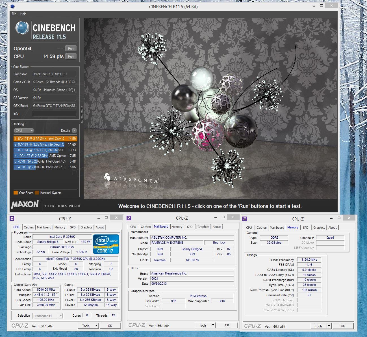Image resolution: width=367 pixels, height=337 pixels.
Task: Click the Z icon of Mainboard CPU-Z window
Action: click(129, 218)
